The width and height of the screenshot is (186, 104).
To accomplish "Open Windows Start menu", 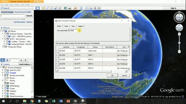I will [x=3, y=101].
